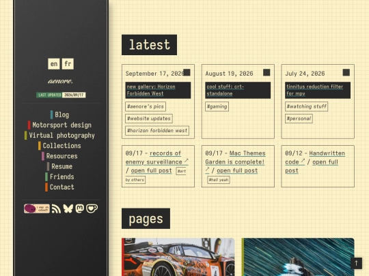Click the 'pages' section heading

(x=146, y=219)
